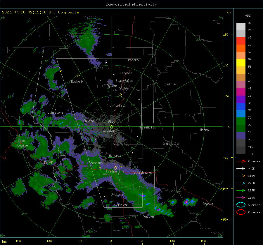Click the red forecast arrow legend icon
The image size is (263, 245).
241,161
